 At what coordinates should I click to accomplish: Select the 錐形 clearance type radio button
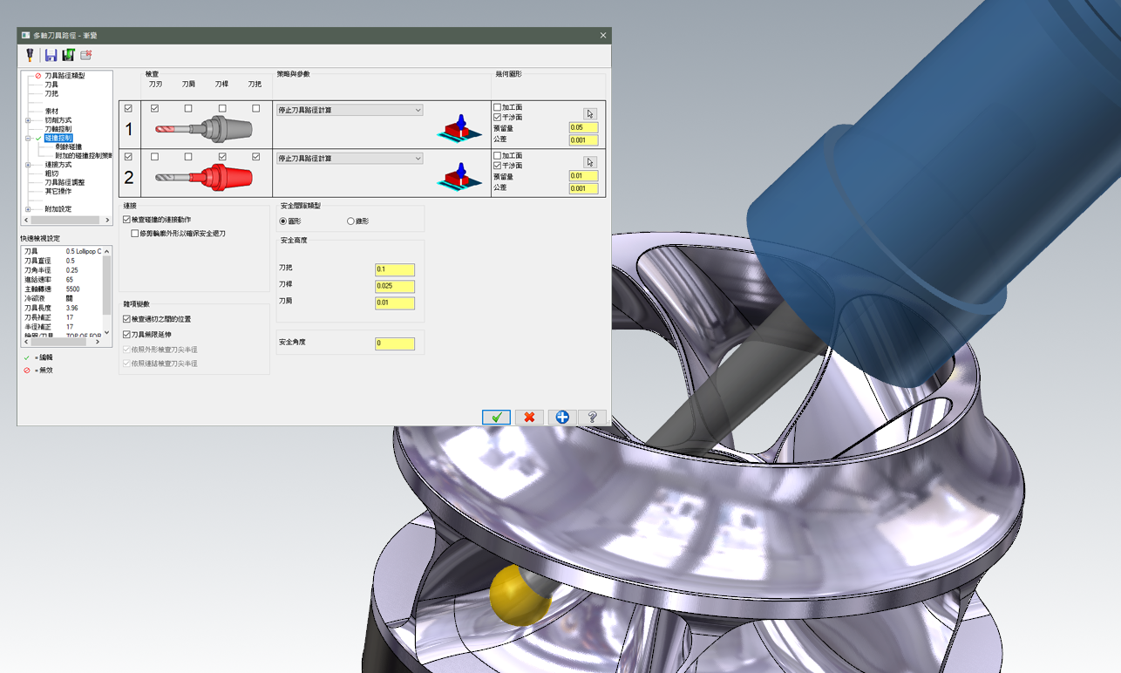(x=350, y=221)
